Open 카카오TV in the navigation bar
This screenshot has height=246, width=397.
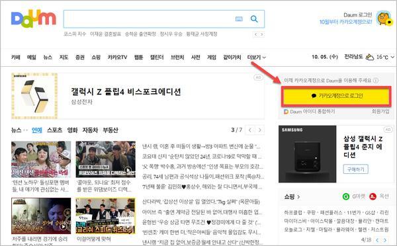[x=117, y=58]
